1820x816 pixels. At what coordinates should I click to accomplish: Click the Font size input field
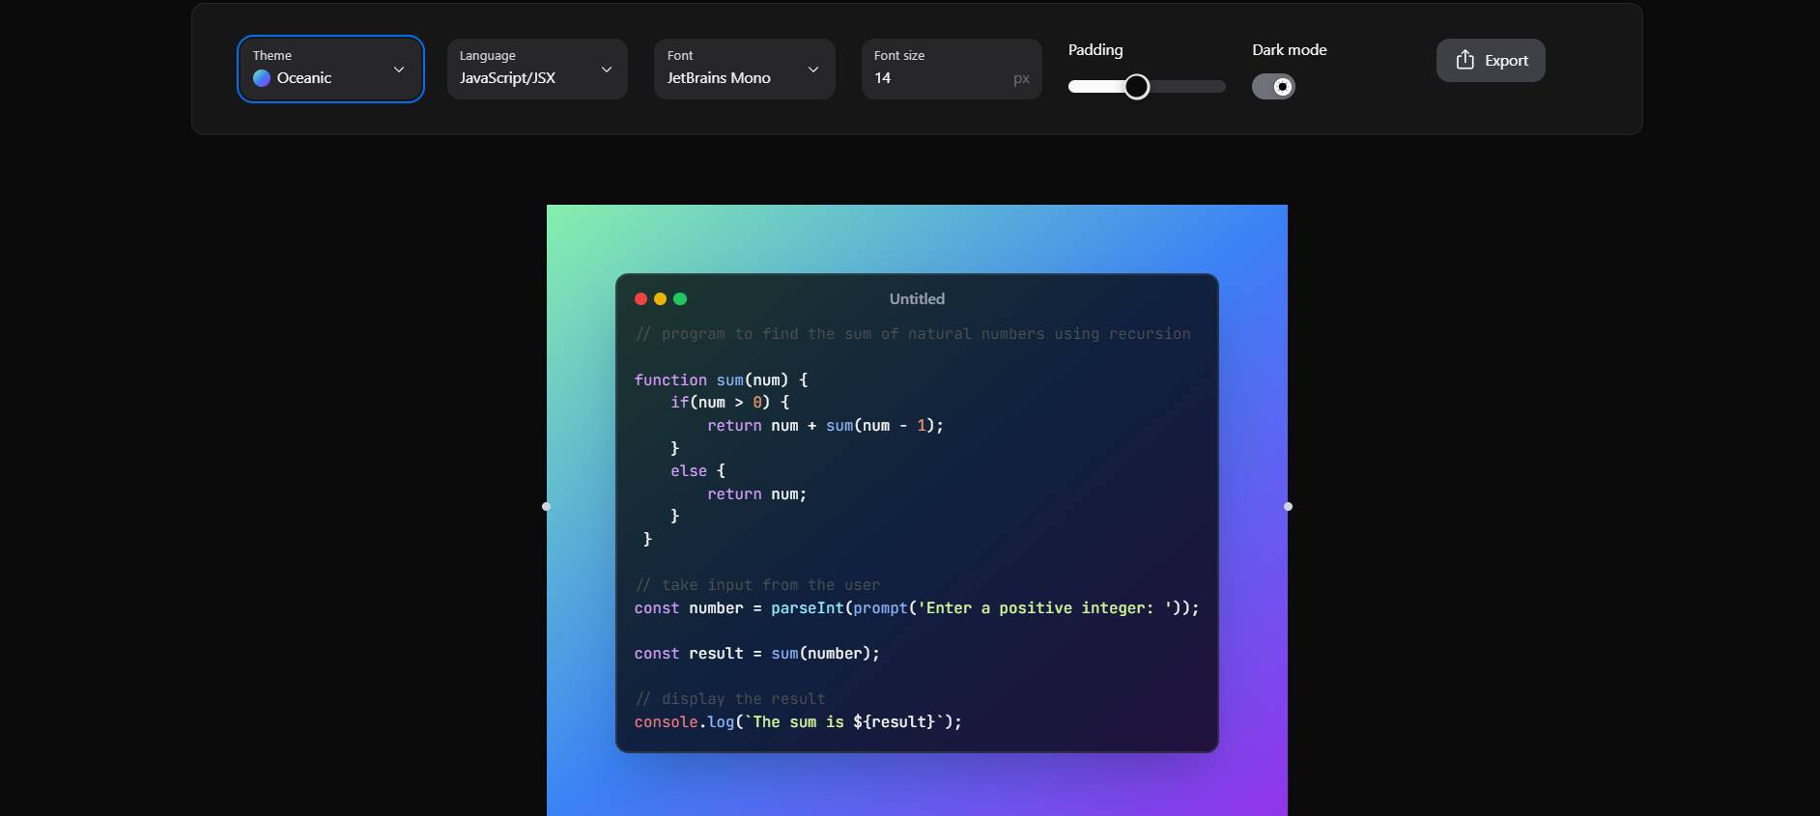click(x=952, y=69)
